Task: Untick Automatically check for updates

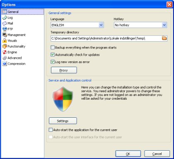Action: (x=53, y=55)
